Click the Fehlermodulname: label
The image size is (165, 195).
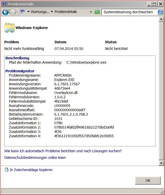pos(23,93)
